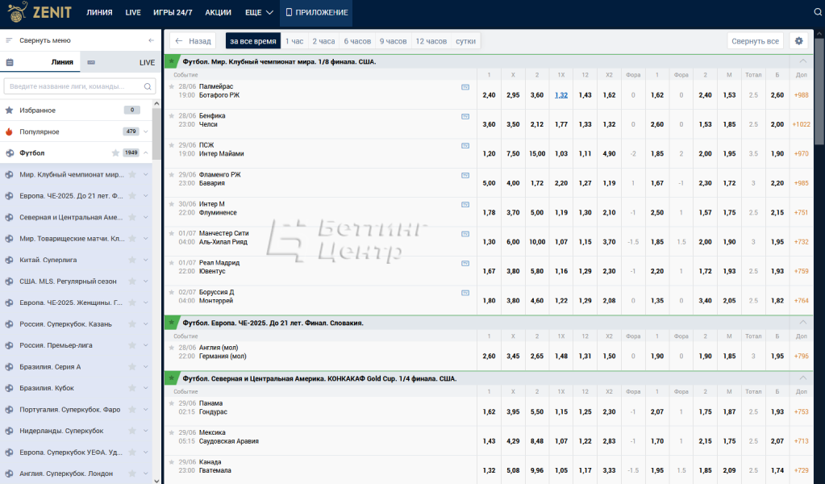Select 1X odds 1,32 for Палмейрас
This screenshot has width=825, height=484.
(560, 95)
